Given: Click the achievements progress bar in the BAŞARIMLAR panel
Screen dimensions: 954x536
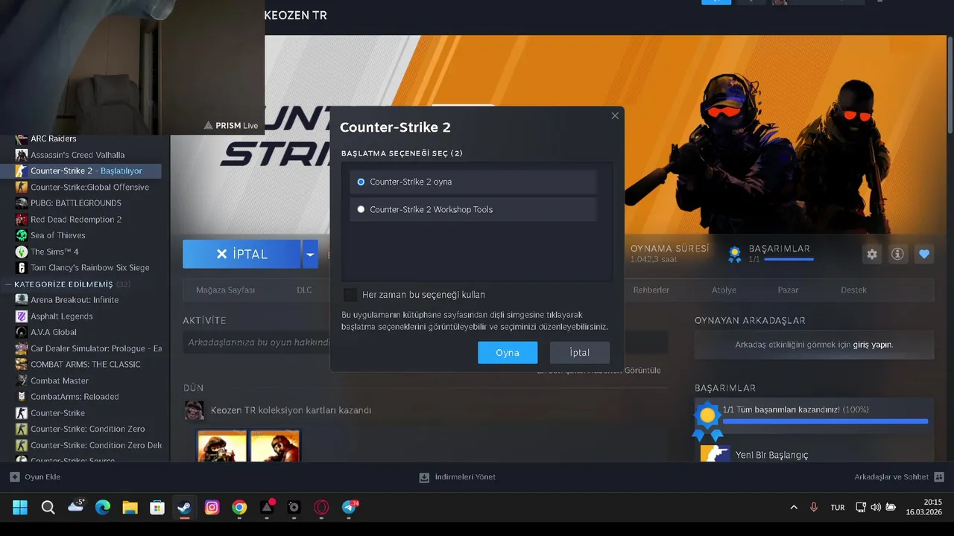Looking at the screenshot, I should (x=825, y=421).
